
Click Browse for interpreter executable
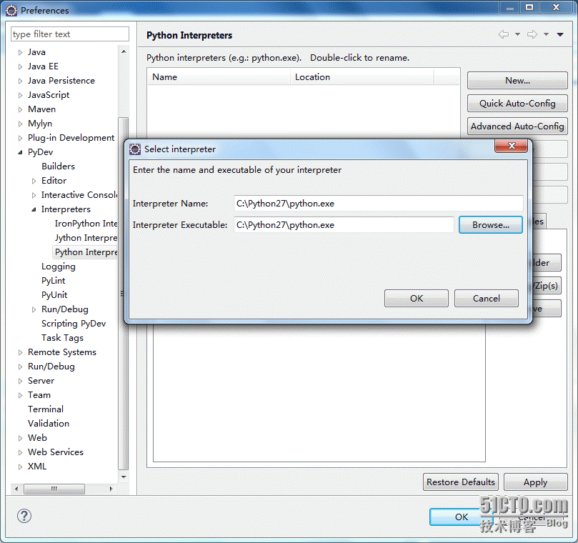(x=491, y=225)
